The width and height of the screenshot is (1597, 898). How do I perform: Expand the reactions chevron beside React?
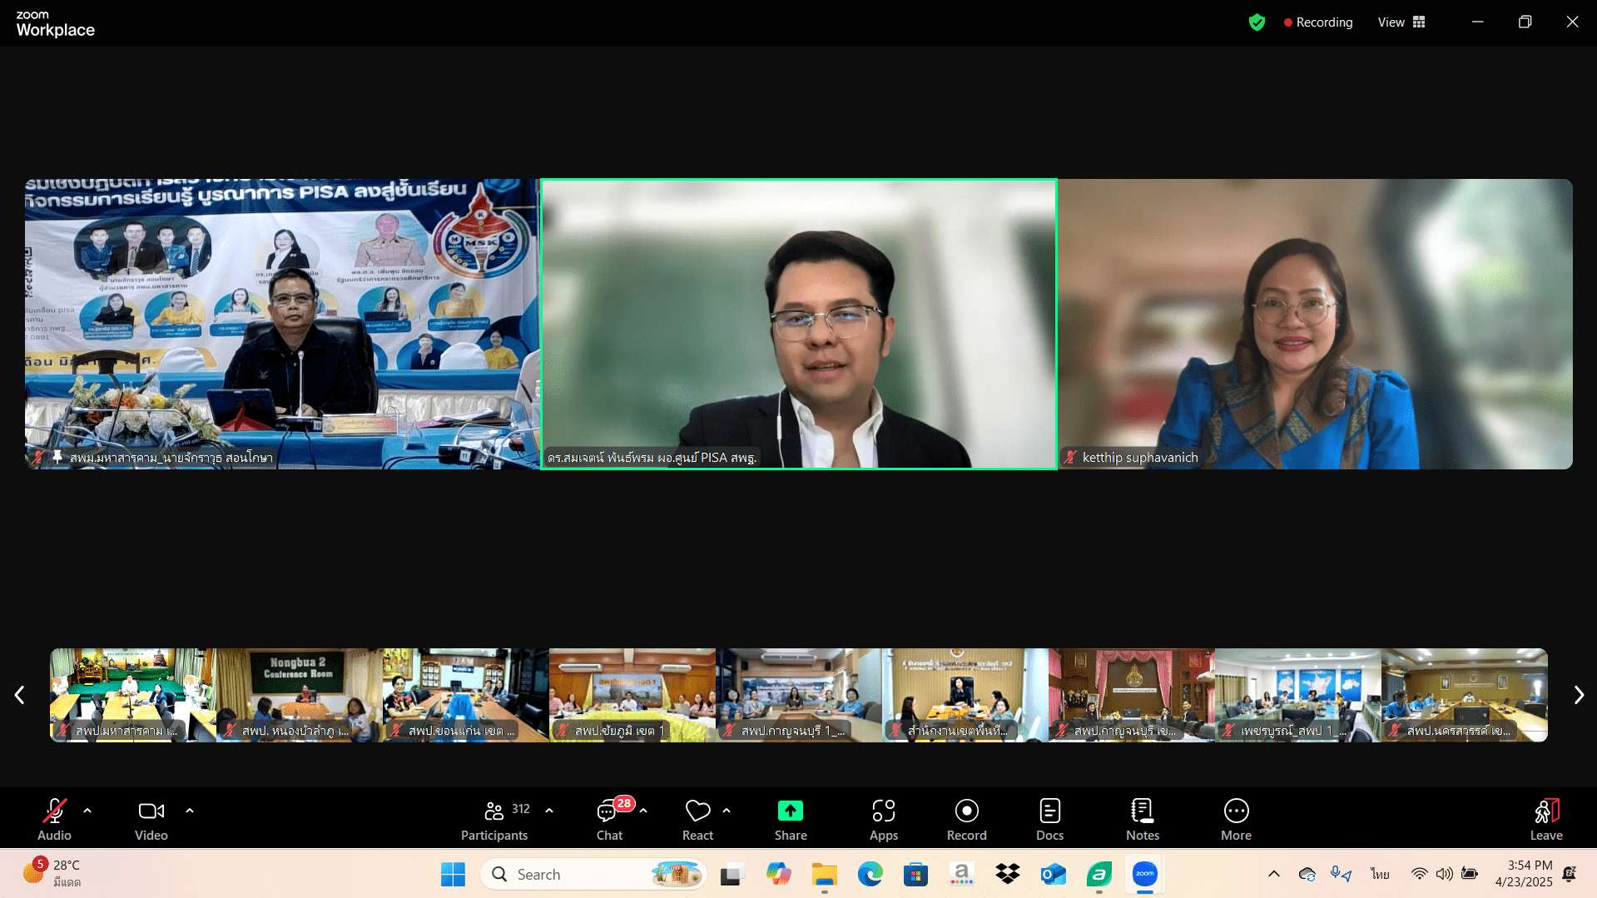point(727,810)
